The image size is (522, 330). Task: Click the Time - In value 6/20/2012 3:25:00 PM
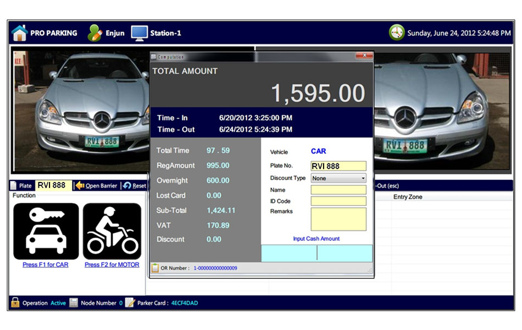point(256,118)
